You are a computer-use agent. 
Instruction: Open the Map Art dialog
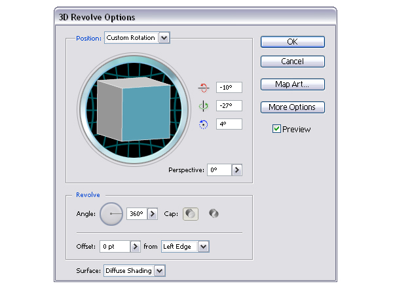(x=293, y=84)
